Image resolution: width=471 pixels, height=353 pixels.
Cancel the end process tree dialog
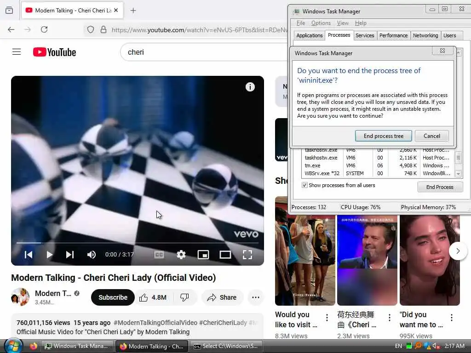coord(431,136)
